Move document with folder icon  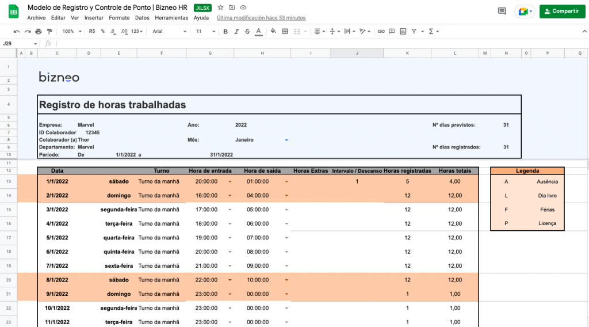(232, 7)
